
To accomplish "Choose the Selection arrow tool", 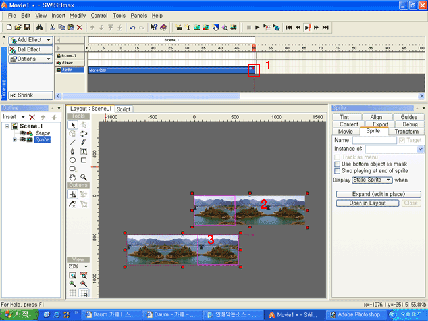I will tap(73, 125).
